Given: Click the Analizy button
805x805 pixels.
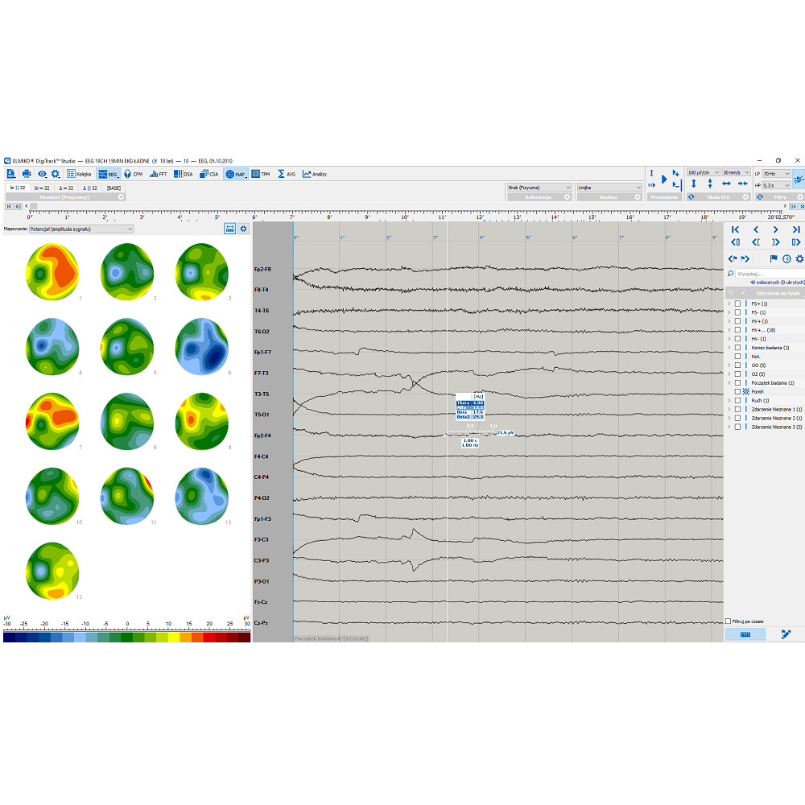Looking at the screenshot, I should (x=315, y=174).
